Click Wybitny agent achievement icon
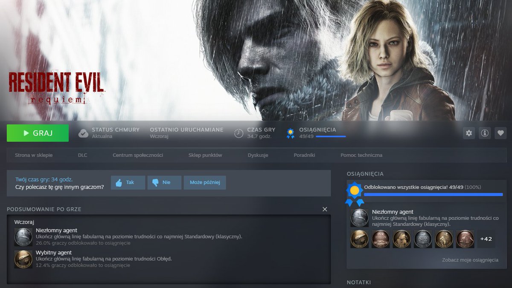 pos(23,259)
